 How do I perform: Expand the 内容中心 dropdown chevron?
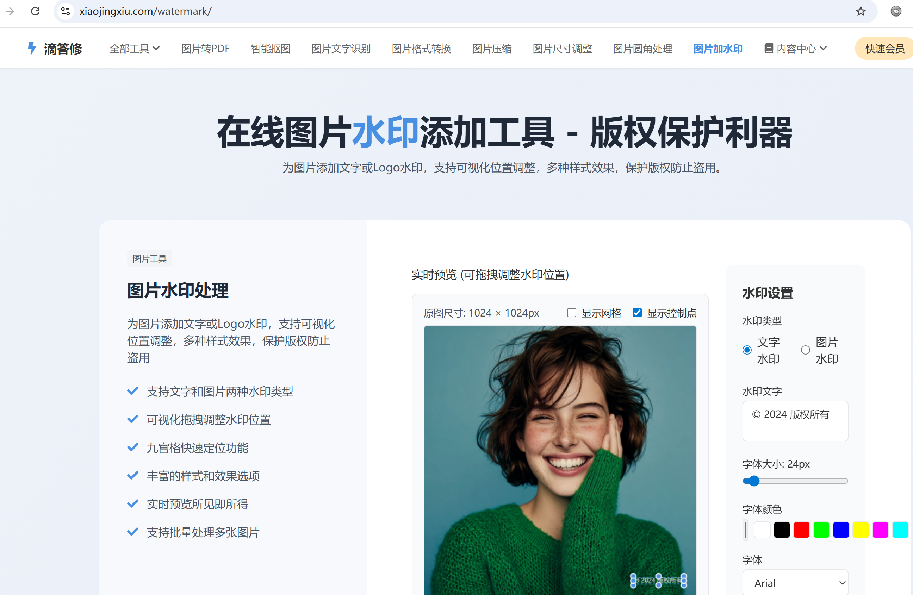pos(823,48)
